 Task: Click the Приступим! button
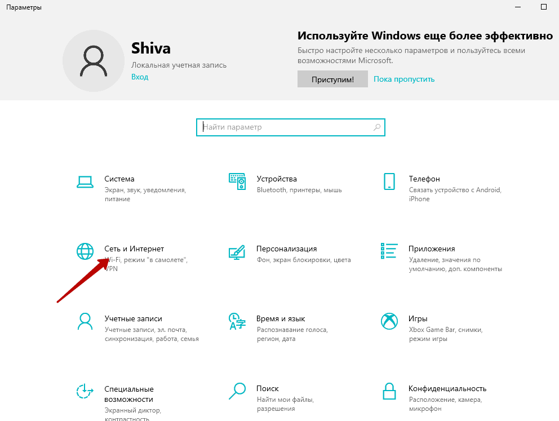pyautogui.click(x=332, y=79)
